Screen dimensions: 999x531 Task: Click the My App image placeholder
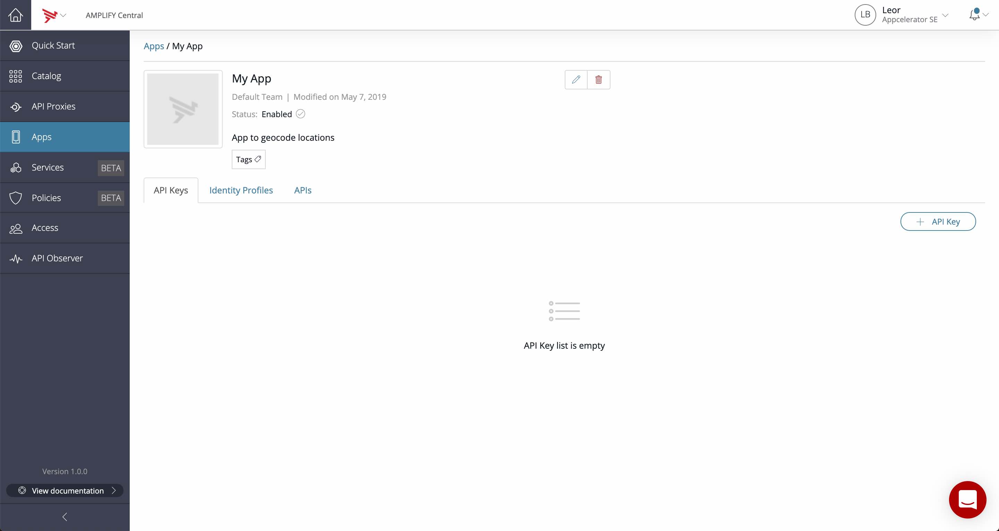tap(183, 109)
